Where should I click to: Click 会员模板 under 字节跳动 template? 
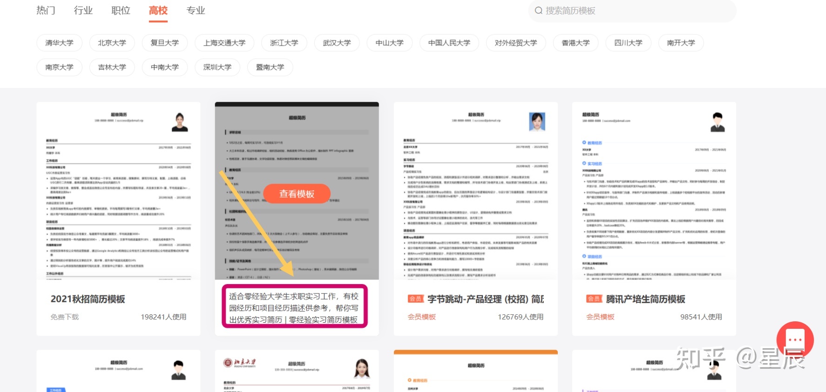pos(421,317)
